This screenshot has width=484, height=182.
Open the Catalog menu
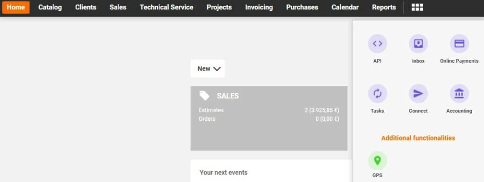click(x=50, y=8)
